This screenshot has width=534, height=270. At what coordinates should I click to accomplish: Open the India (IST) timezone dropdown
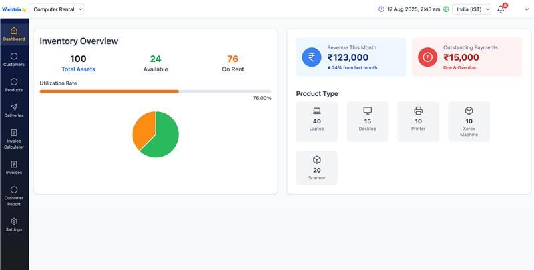tap(471, 9)
